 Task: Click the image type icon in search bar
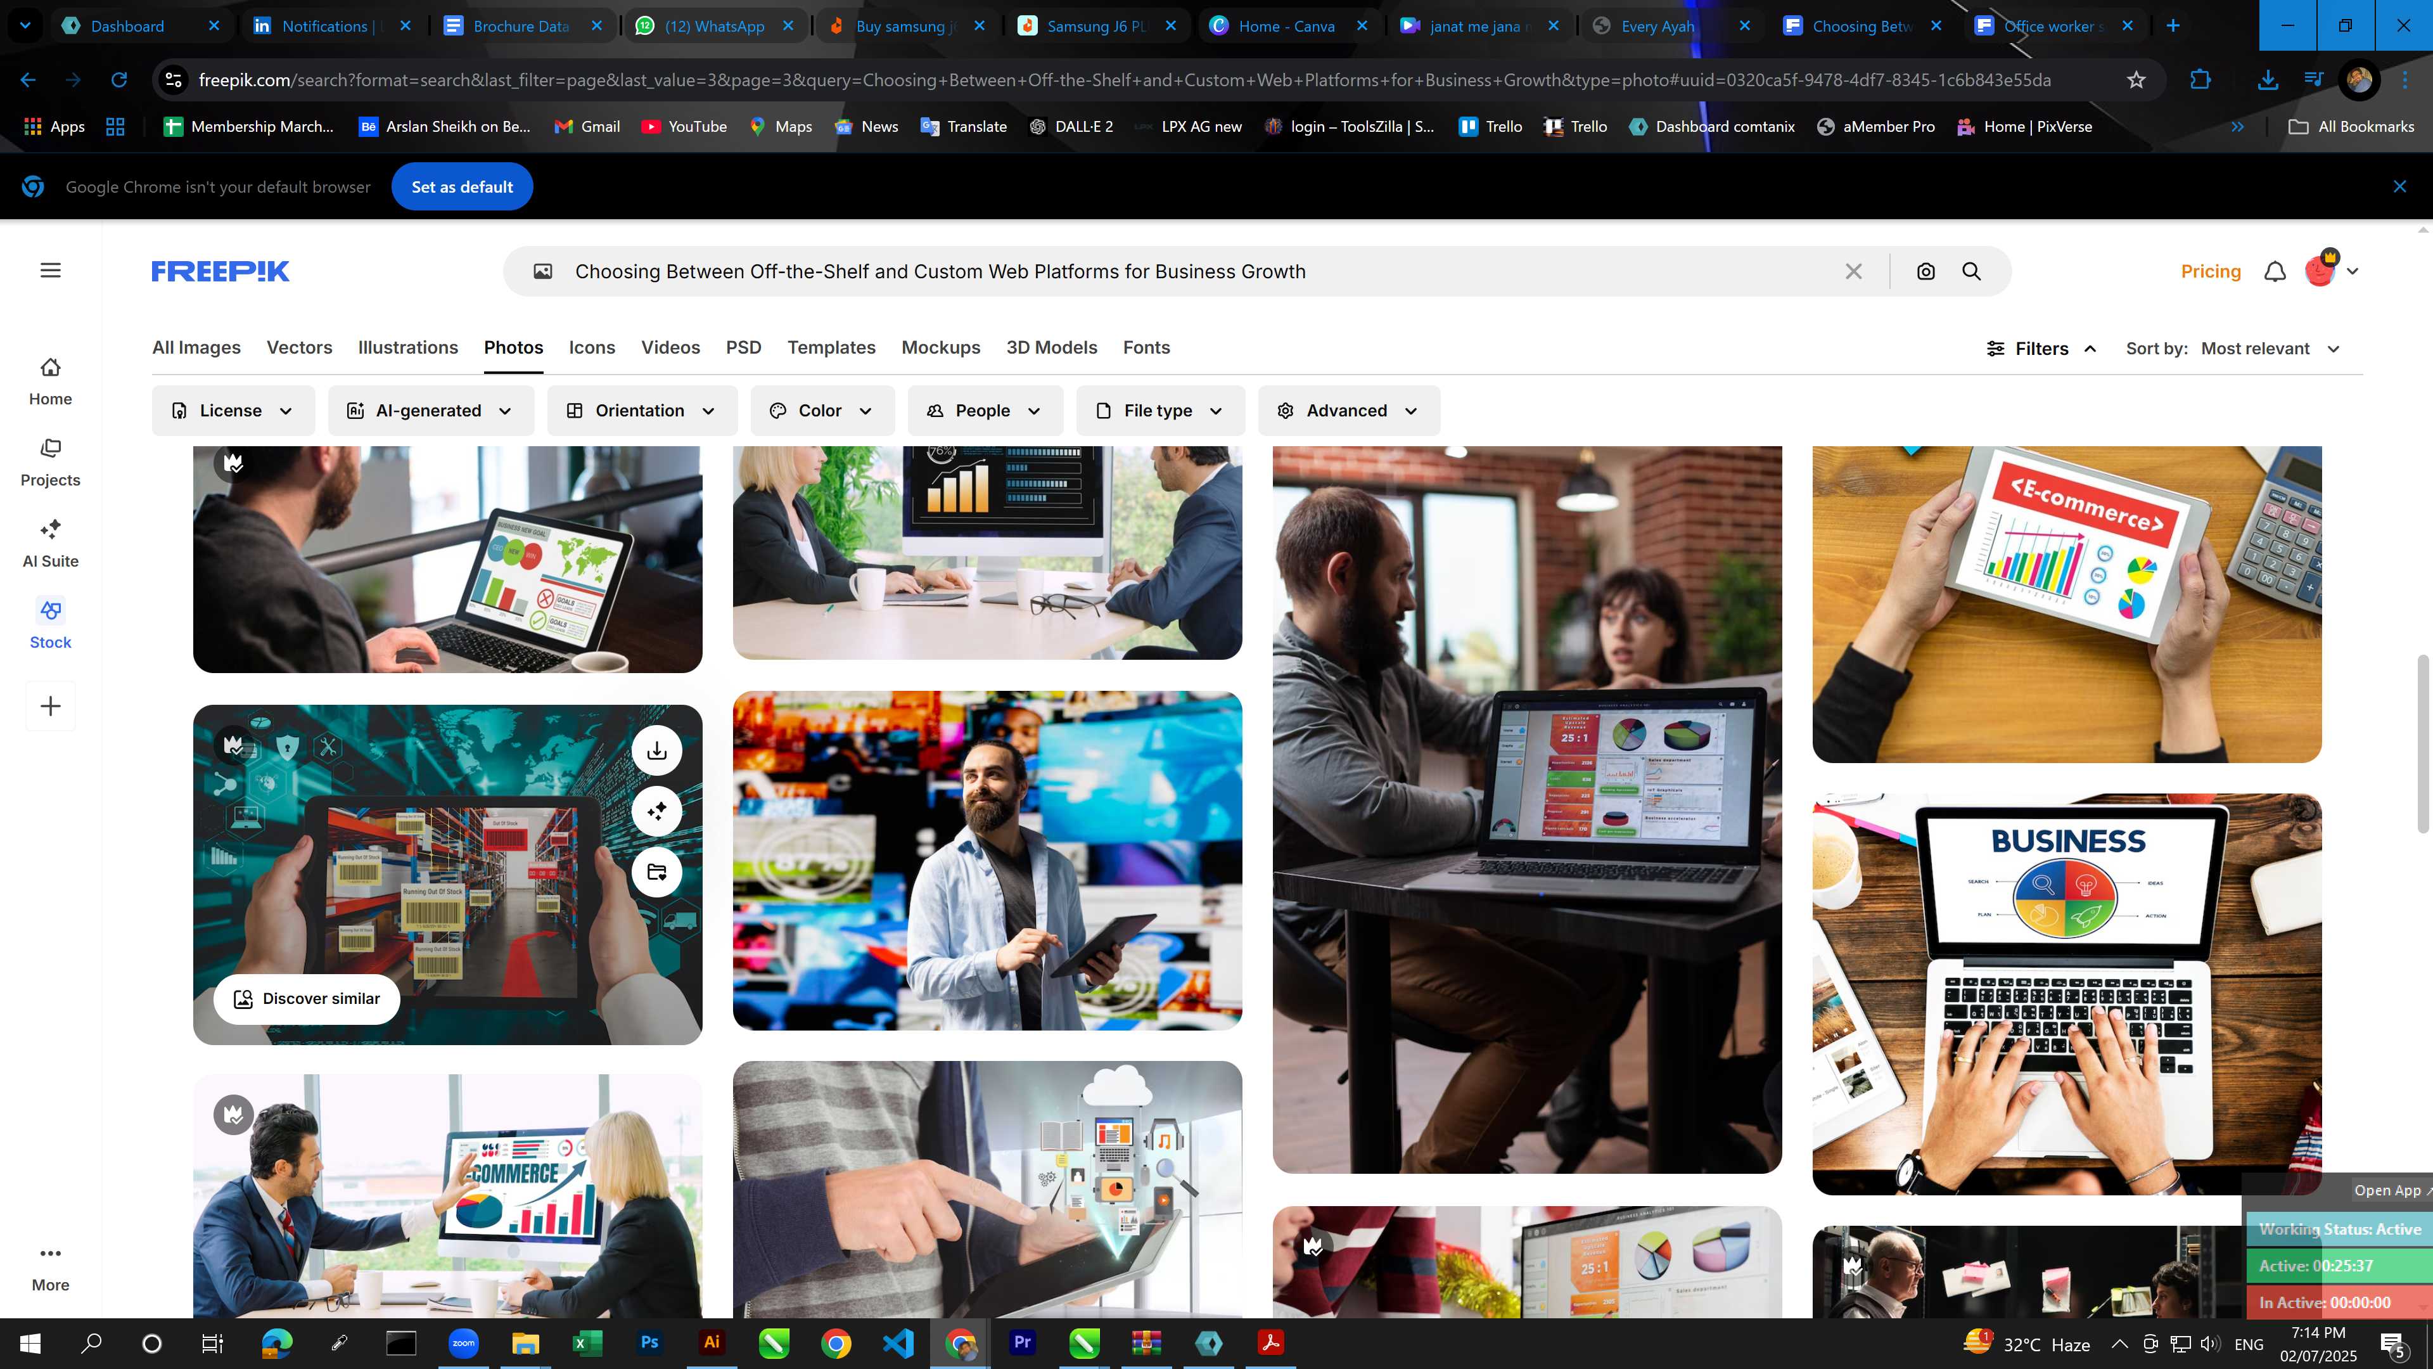[x=543, y=271]
